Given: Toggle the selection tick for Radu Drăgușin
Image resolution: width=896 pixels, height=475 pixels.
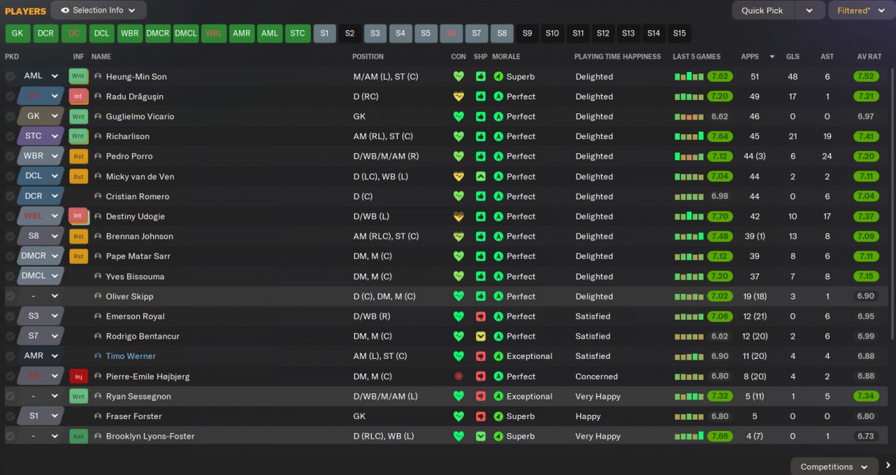Looking at the screenshot, I should pyautogui.click(x=10, y=97).
